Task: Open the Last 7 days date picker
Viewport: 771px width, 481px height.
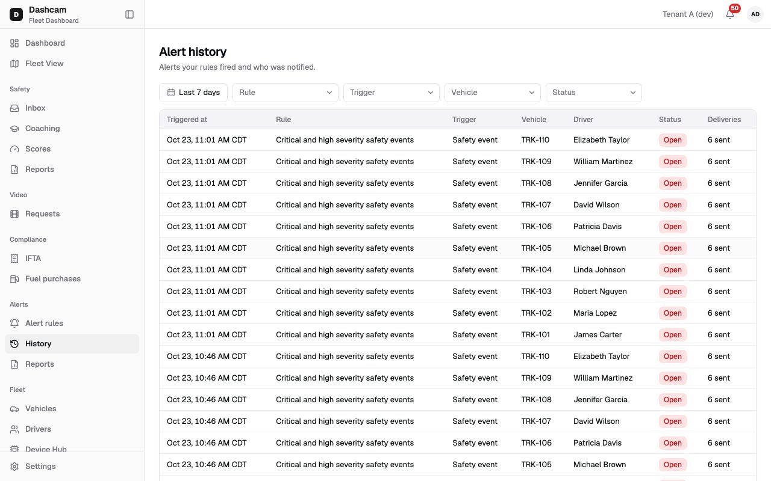Action: click(193, 93)
